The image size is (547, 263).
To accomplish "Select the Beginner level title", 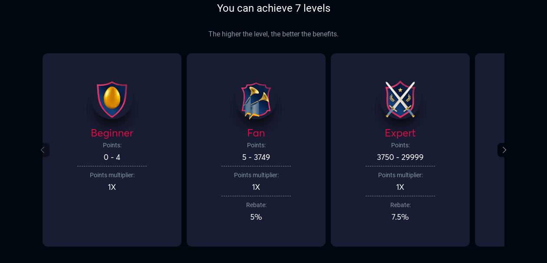I will coord(112,133).
